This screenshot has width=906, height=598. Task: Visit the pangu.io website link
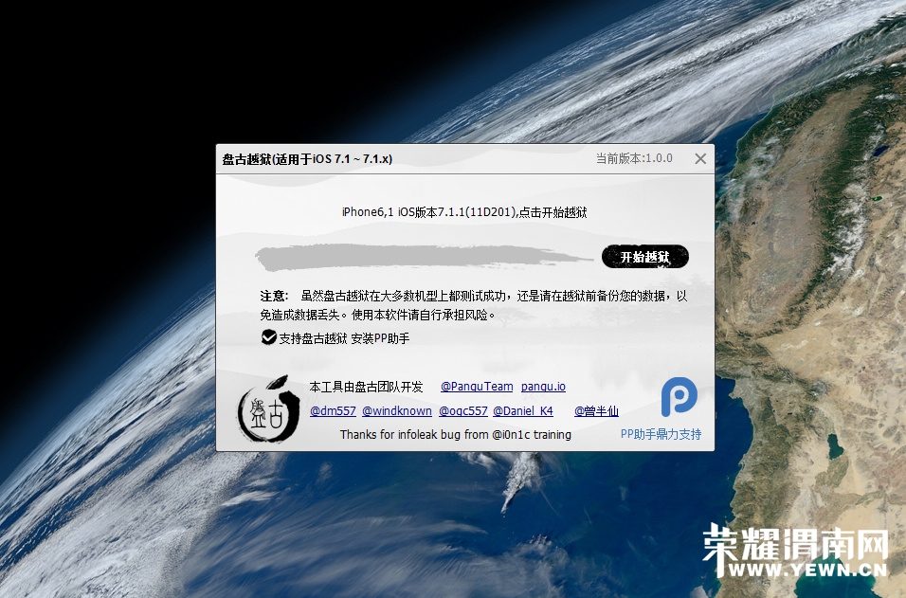pyautogui.click(x=543, y=387)
